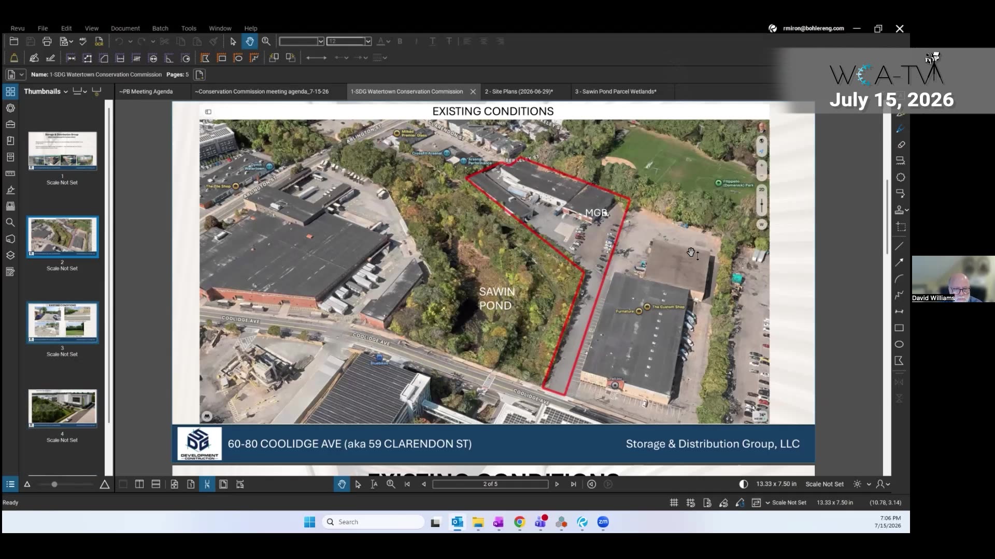Open the Search panel magnifier in left sidebar
Screen dimensions: 995x559
10,223
